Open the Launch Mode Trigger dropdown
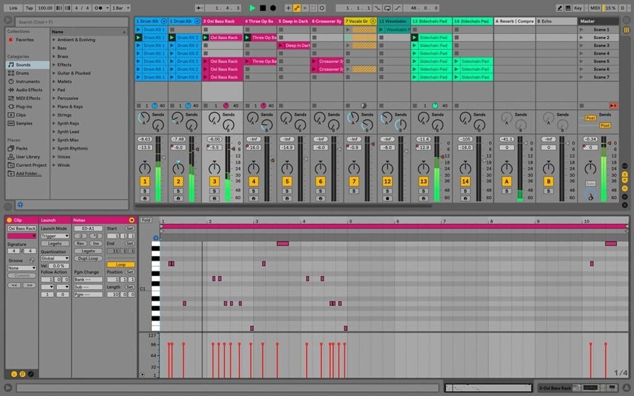 (55, 236)
